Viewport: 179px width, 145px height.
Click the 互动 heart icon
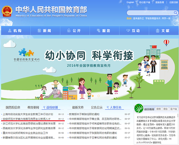tap(128, 31)
